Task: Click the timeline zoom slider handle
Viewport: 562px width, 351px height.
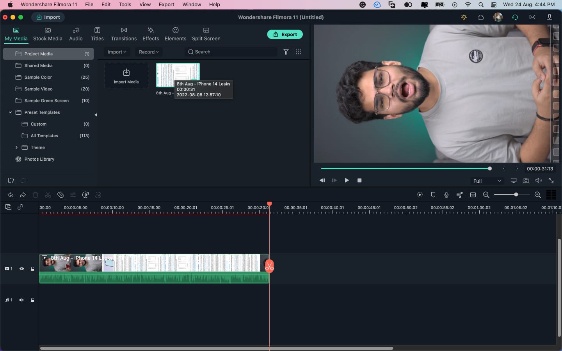Action: click(516, 194)
